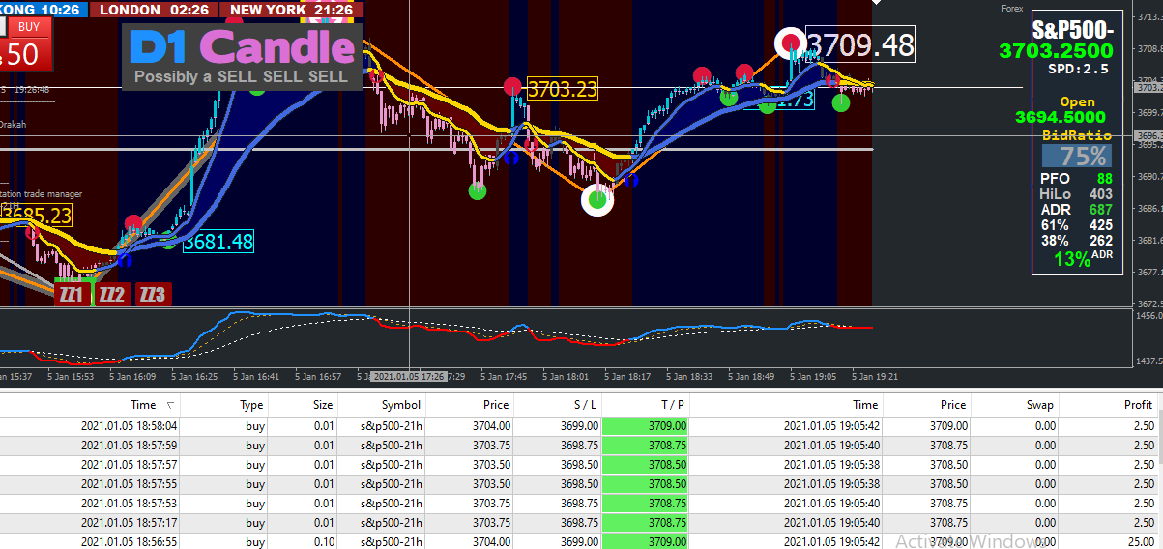Viewport: 1163px width, 549px height.
Task: Click the S&P500- title in the info panel
Action: click(x=1072, y=30)
